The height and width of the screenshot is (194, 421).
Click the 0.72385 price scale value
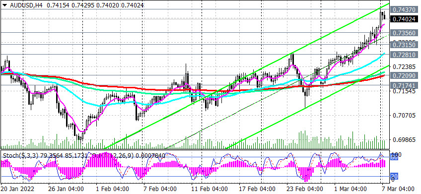(x=404, y=66)
